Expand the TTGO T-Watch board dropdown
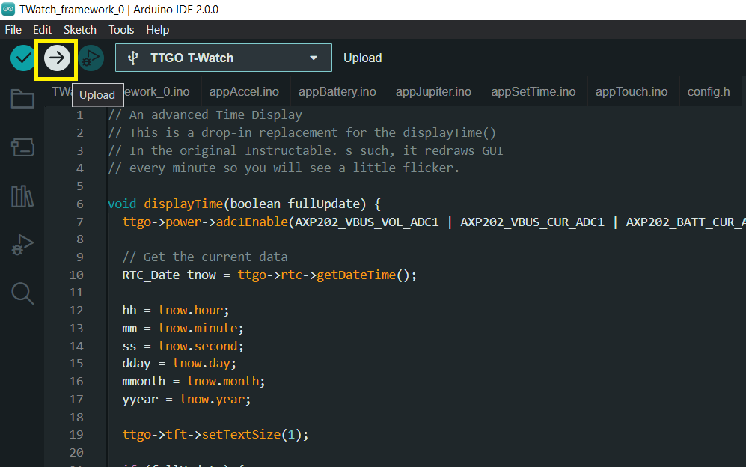The height and width of the screenshot is (467, 746). 314,58
